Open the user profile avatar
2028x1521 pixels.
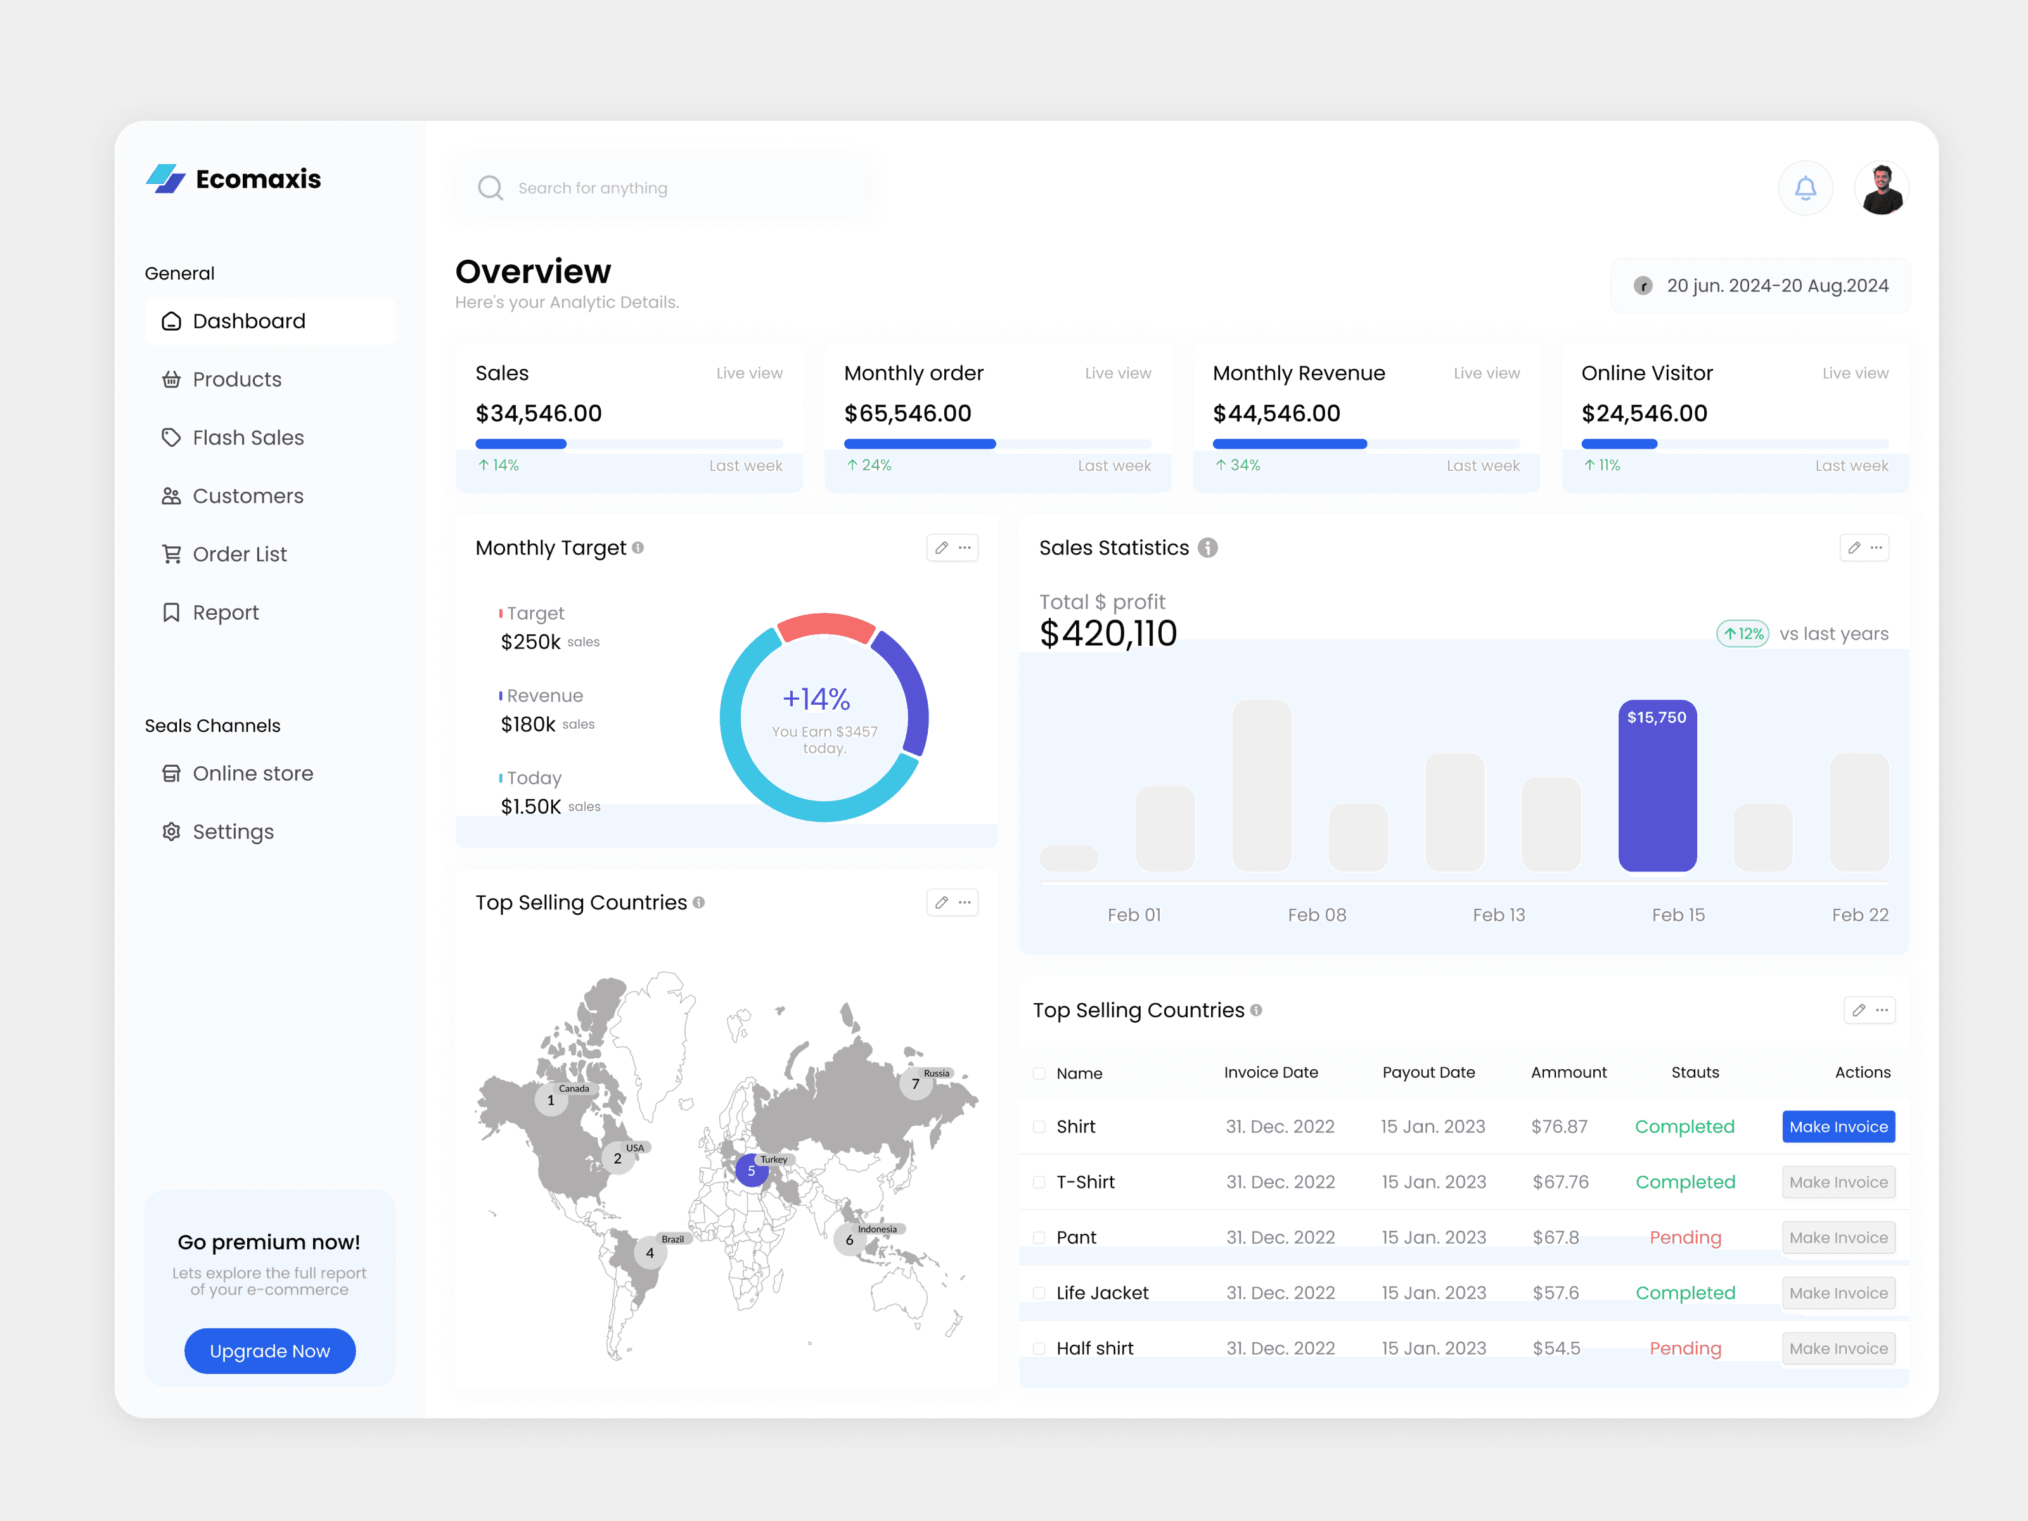click(x=1882, y=188)
